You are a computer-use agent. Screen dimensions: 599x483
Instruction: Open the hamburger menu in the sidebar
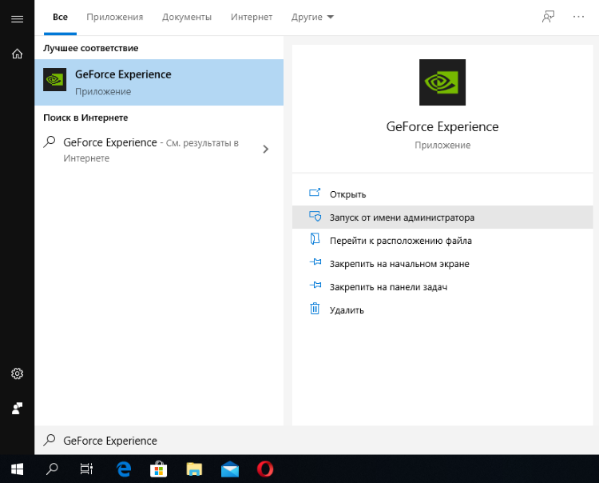click(18, 18)
